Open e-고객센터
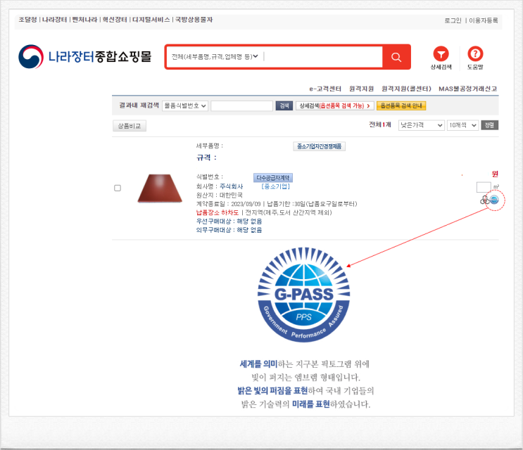Viewport: 523px width, 450px height. point(325,89)
